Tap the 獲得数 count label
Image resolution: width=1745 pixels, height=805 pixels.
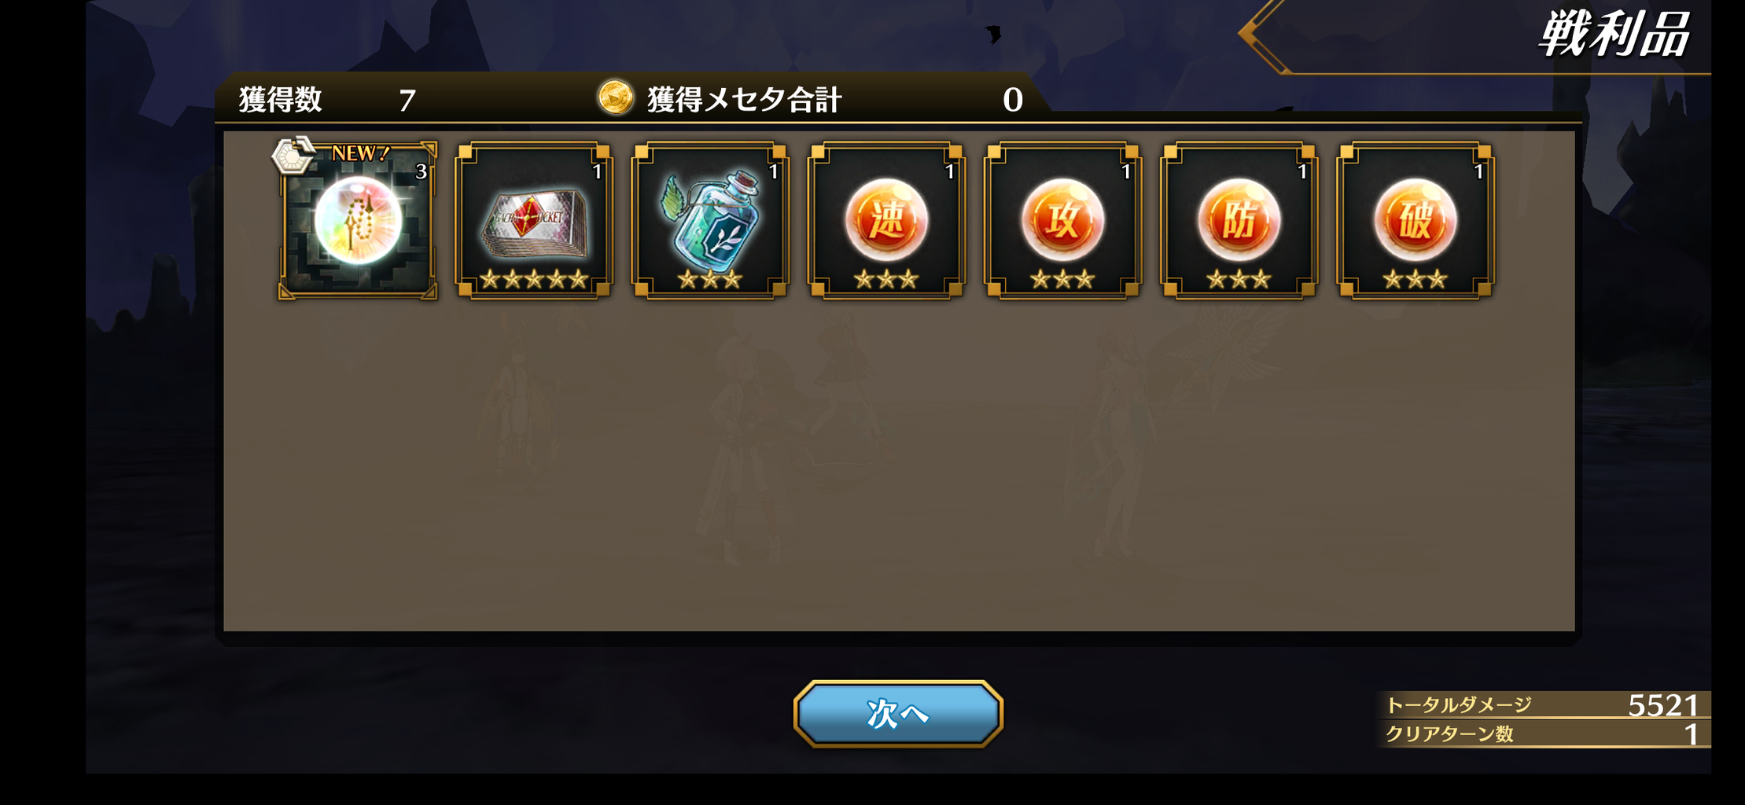pyautogui.click(x=281, y=100)
